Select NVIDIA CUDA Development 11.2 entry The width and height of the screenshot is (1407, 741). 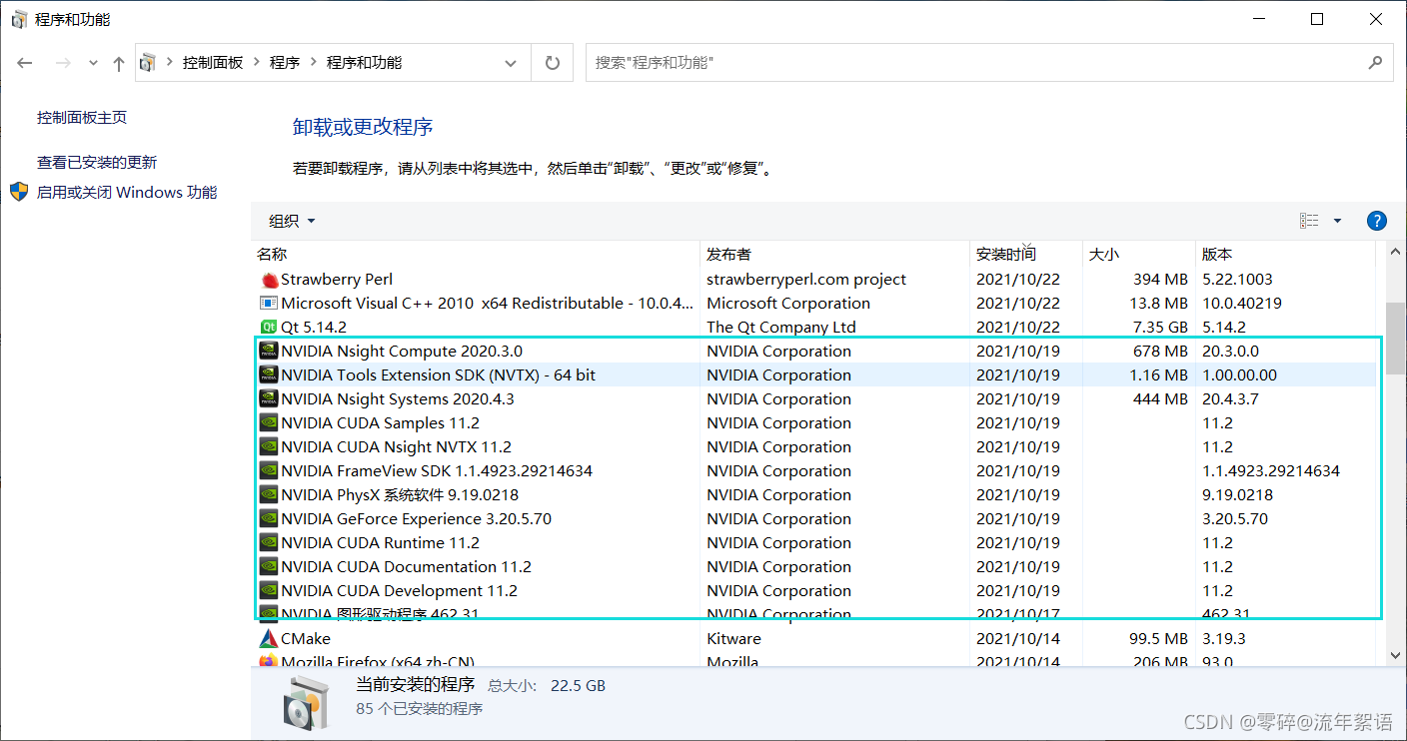coord(399,591)
